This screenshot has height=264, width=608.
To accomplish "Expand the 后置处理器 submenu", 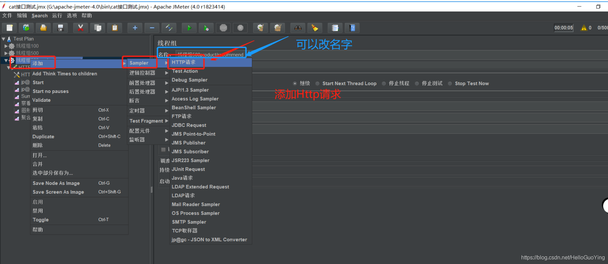I will pyautogui.click(x=149, y=92).
